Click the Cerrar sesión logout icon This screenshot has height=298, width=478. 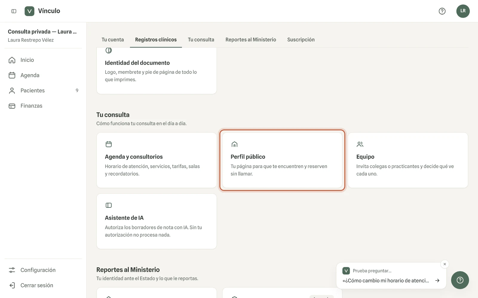pyautogui.click(x=12, y=285)
